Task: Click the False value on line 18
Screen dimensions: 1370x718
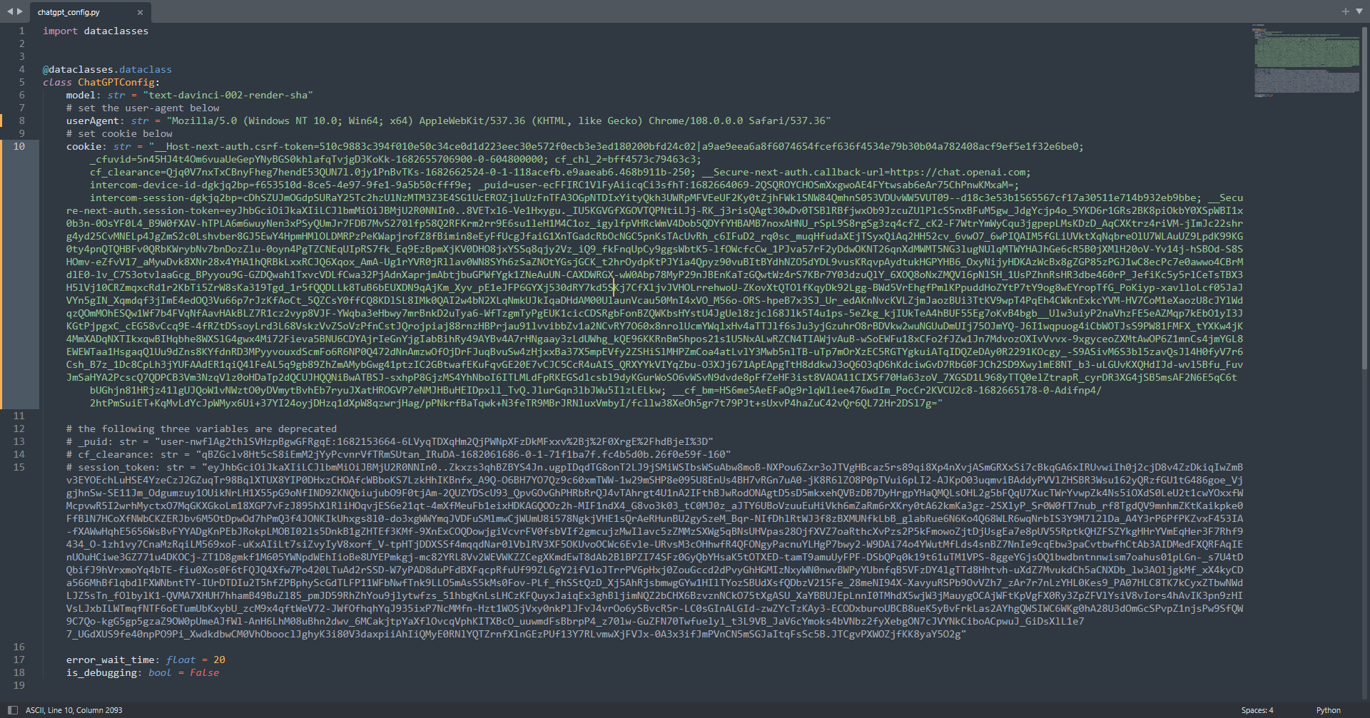Action: pyautogui.click(x=205, y=672)
